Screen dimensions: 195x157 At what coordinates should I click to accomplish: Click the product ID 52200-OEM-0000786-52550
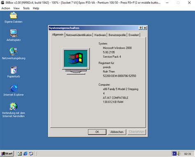click(119, 76)
